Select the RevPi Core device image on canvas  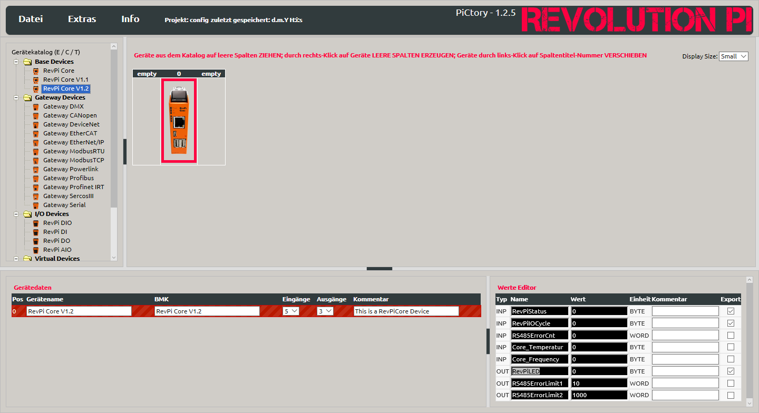coord(179,121)
